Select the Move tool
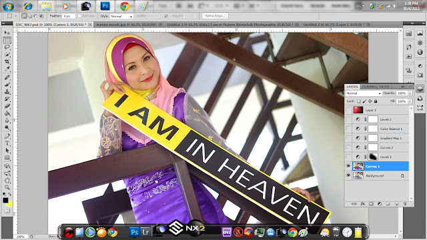 coord(7,33)
